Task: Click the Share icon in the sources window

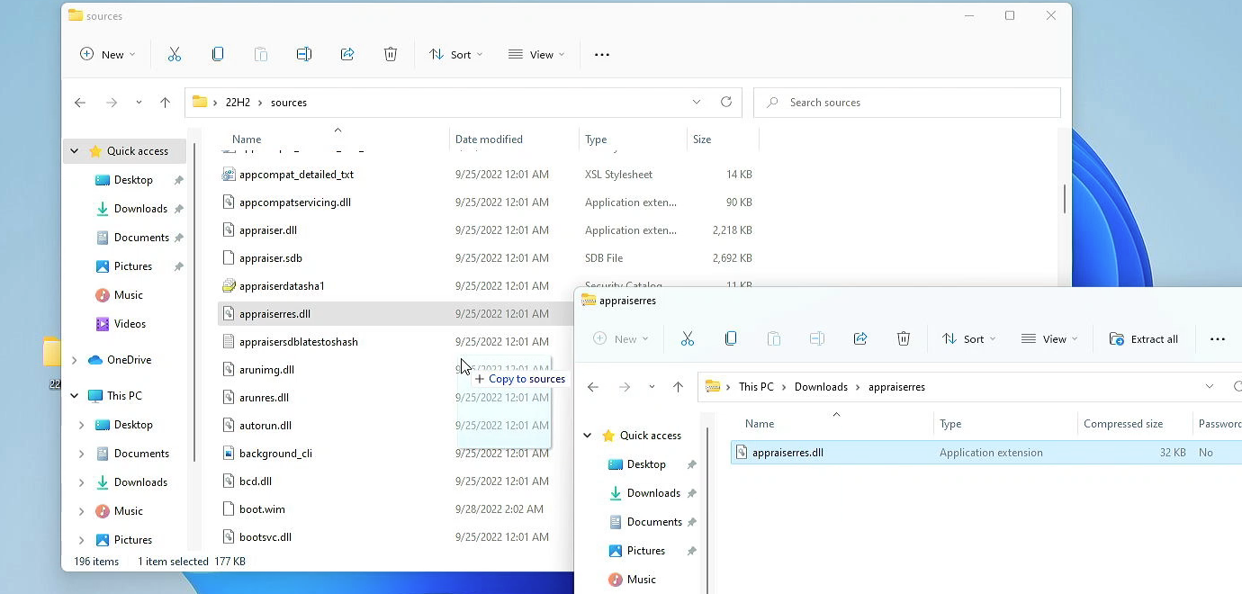Action: 347,54
